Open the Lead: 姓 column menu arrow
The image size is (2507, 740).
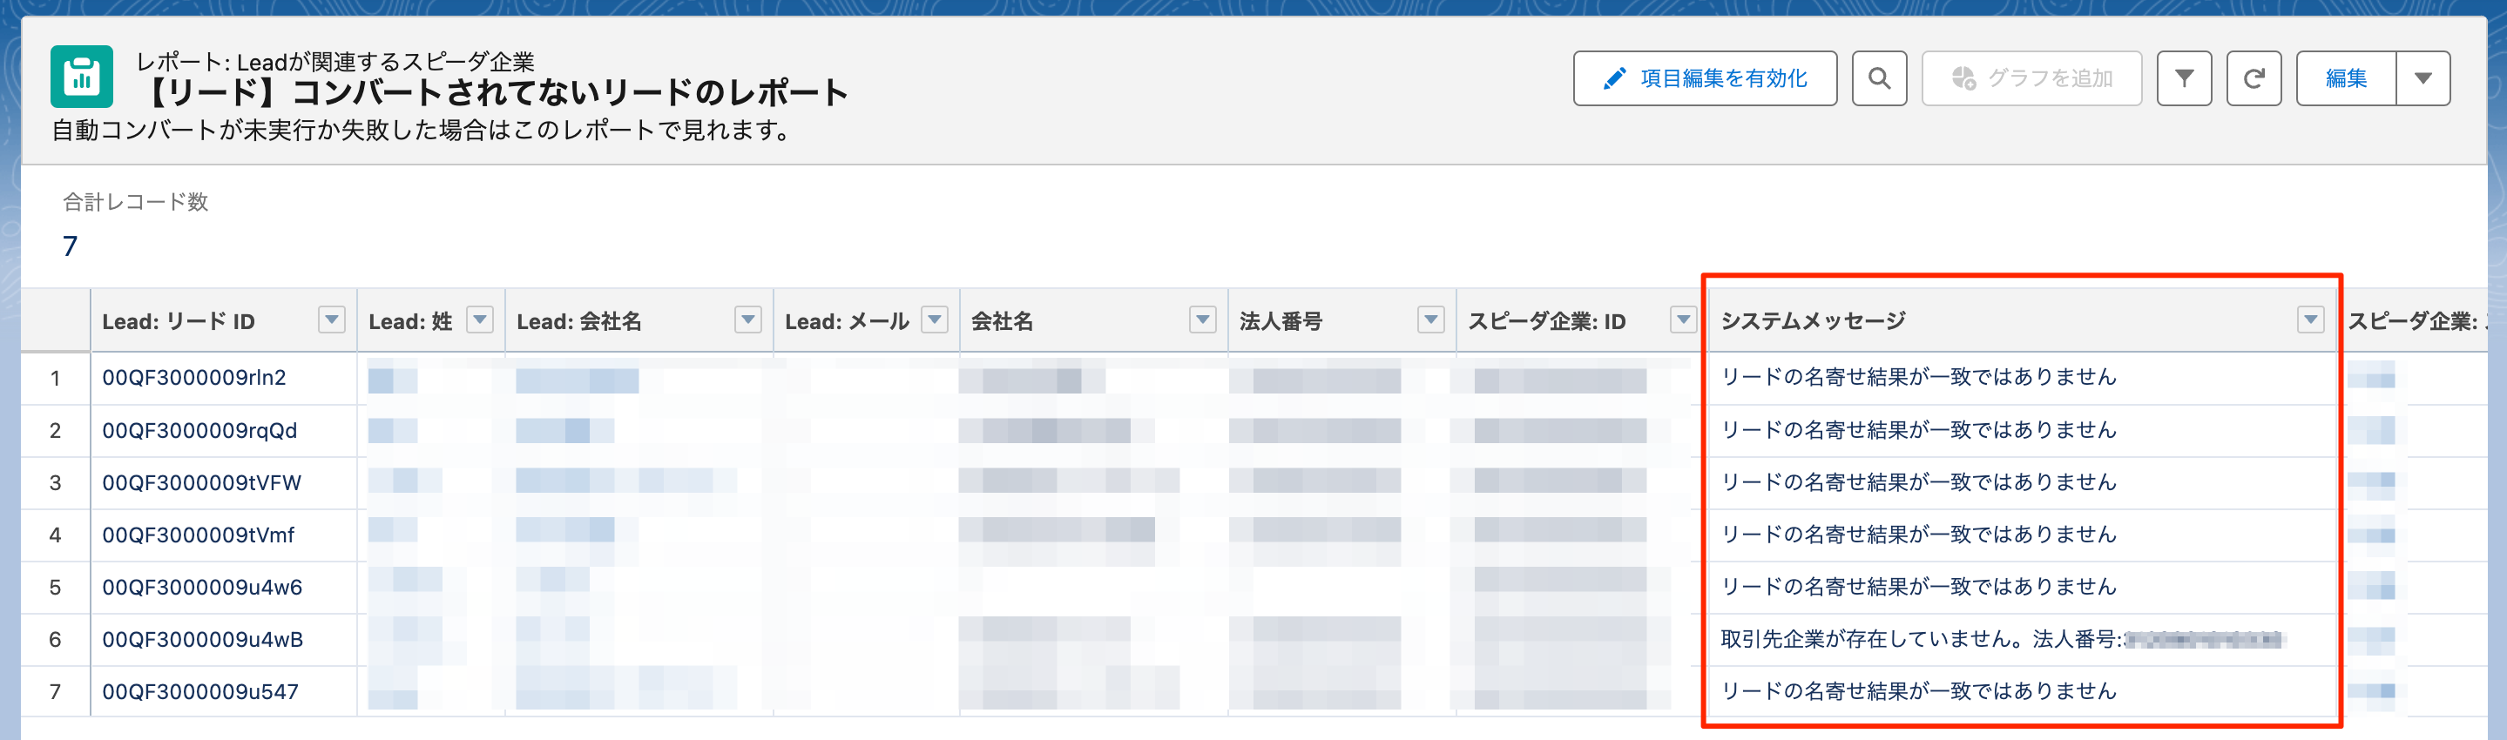tap(480, 319)
